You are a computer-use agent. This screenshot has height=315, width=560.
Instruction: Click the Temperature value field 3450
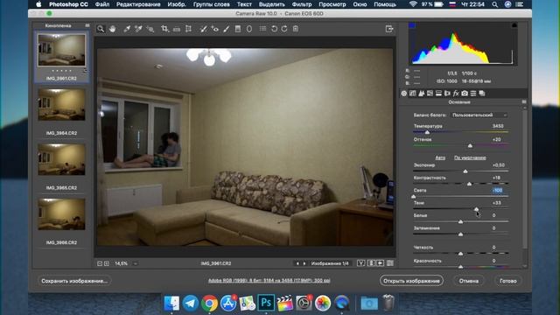[x=498, y=126]
